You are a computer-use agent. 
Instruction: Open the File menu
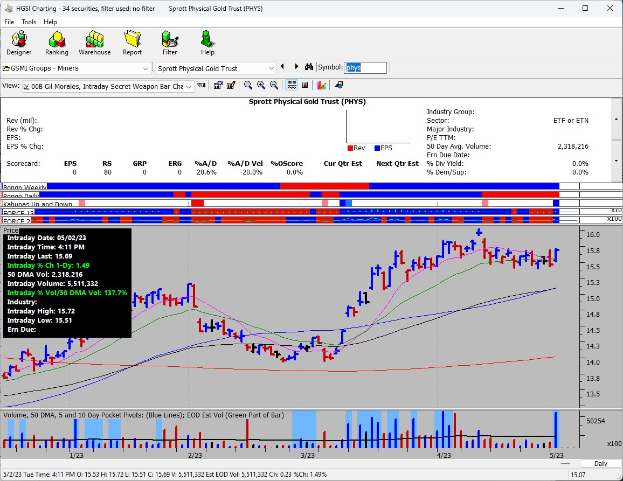[x=9, y=22]
